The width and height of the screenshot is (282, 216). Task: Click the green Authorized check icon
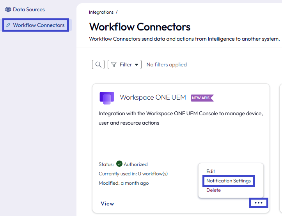pos(119,164)
